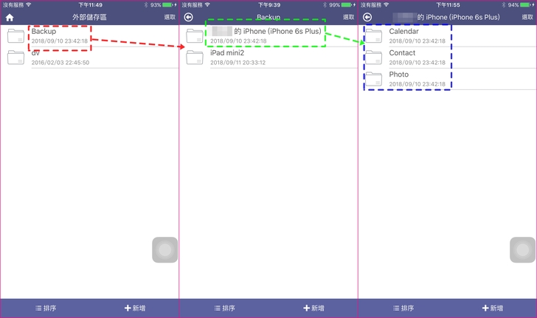Tap 新增 at the bottom of the Backup screen
Image resolution: width=537 pixels, height=318 pixels.
[313, 308]
